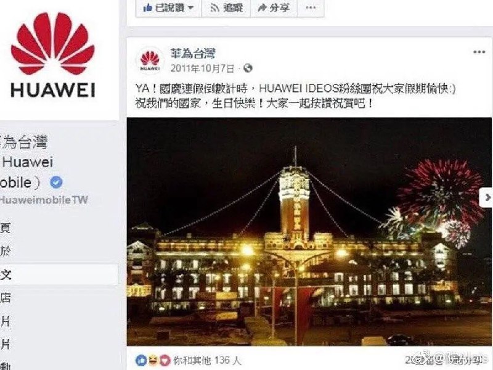Click the 追蹤 follow button

click(226, 8)
